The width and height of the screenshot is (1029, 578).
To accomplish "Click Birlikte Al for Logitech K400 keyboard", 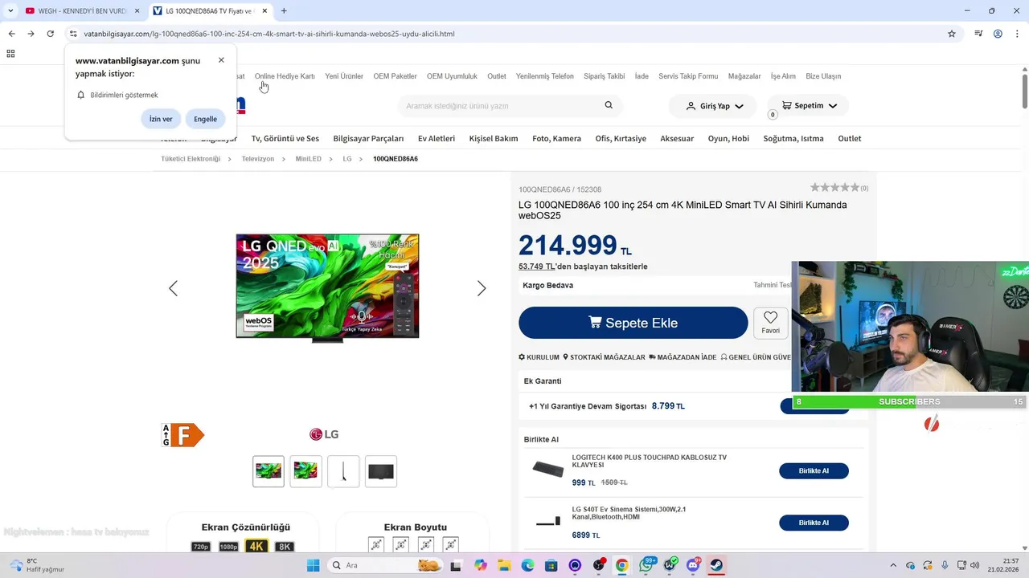I will [x=814, y=471].
